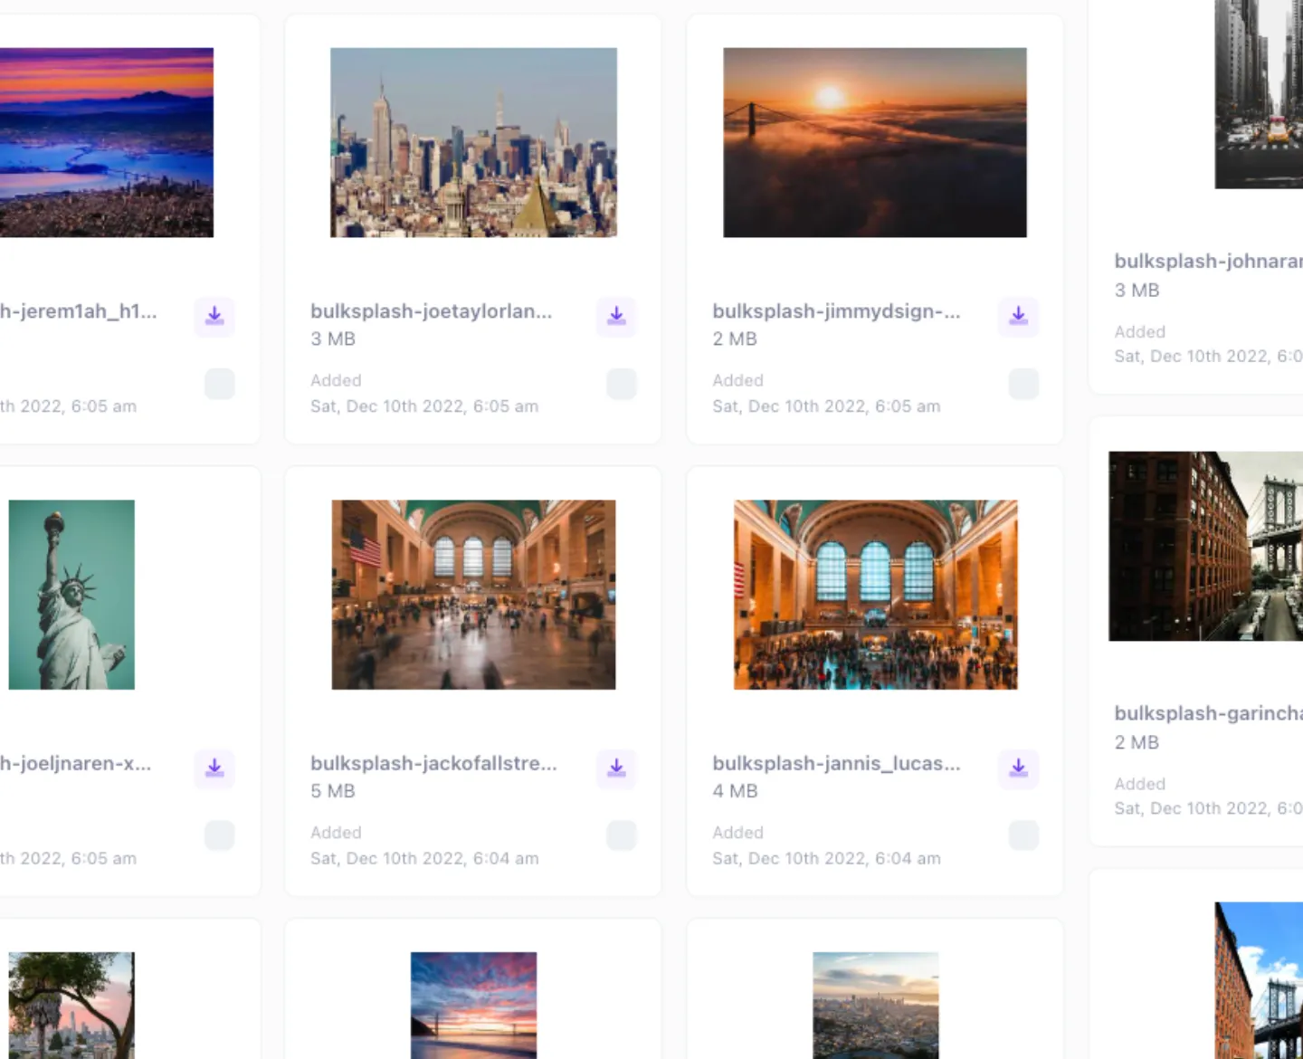Screen dimensions: 1303x1059
Task: Download the joeljnaren Statue of Liberty image
Action: 214,768
